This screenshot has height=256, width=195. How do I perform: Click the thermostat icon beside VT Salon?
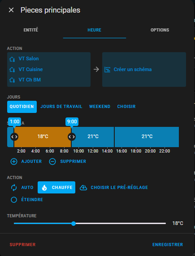[x=12, y=59]
